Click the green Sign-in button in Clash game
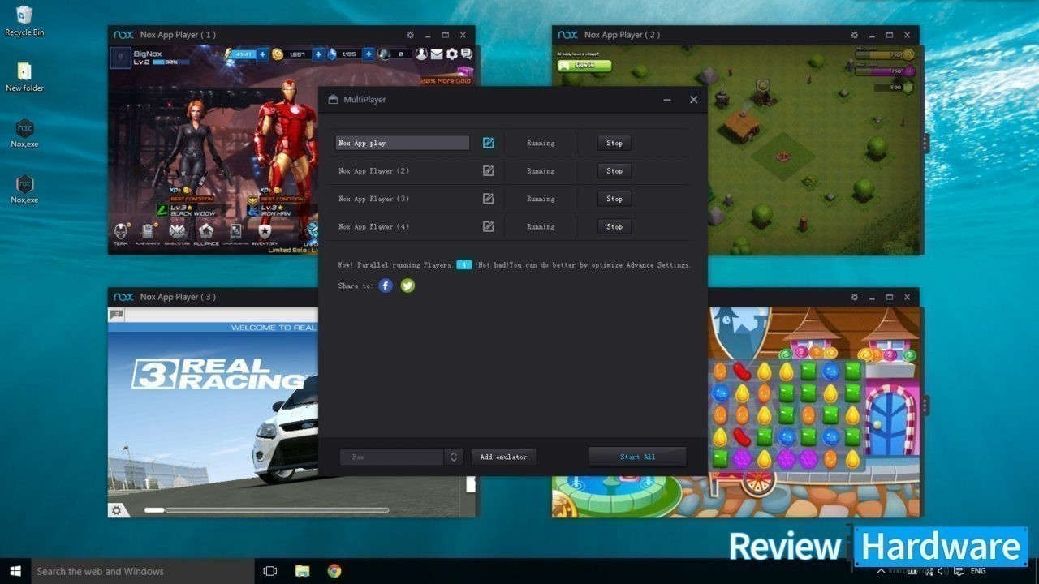 point(584,64)
